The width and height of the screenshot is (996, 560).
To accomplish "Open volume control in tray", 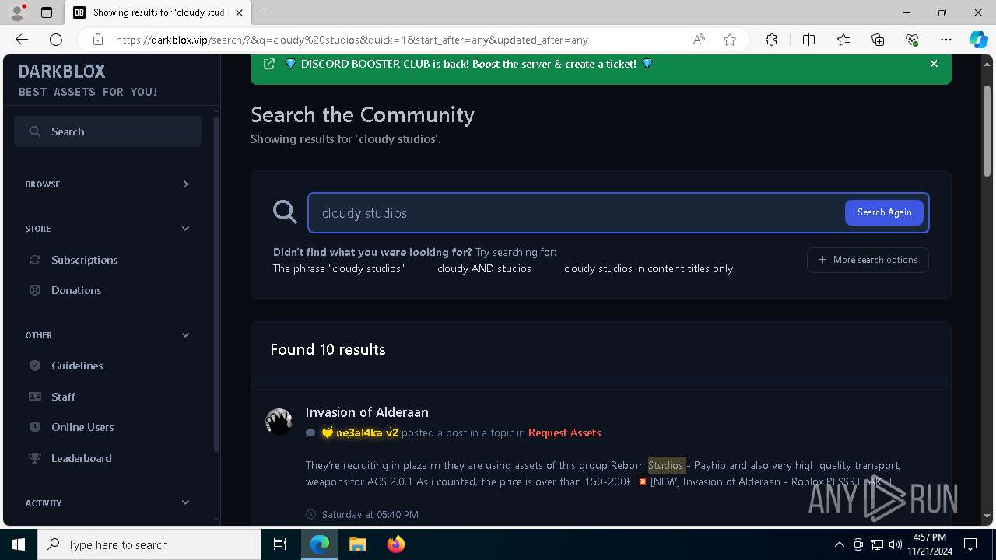I will (895, 544).
